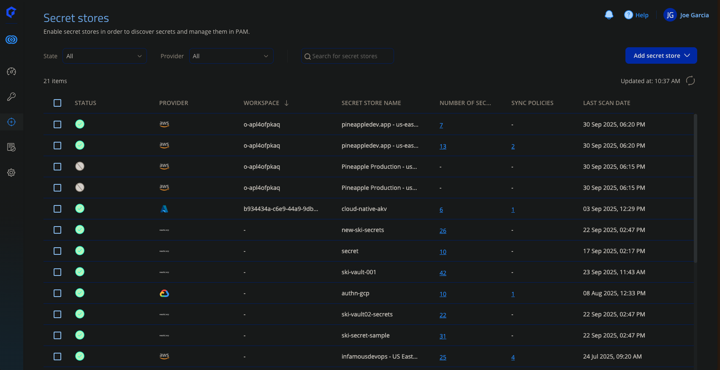Click green status icon for cloud-native-akv
Screen dimensions: 720x370
[80, 208]
